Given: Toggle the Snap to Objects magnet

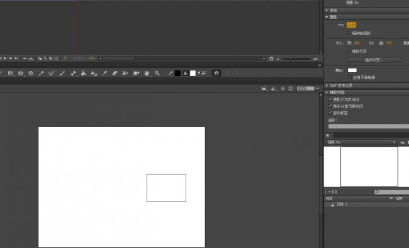Looking at the screenshot, I should click(x=216, y=73).
